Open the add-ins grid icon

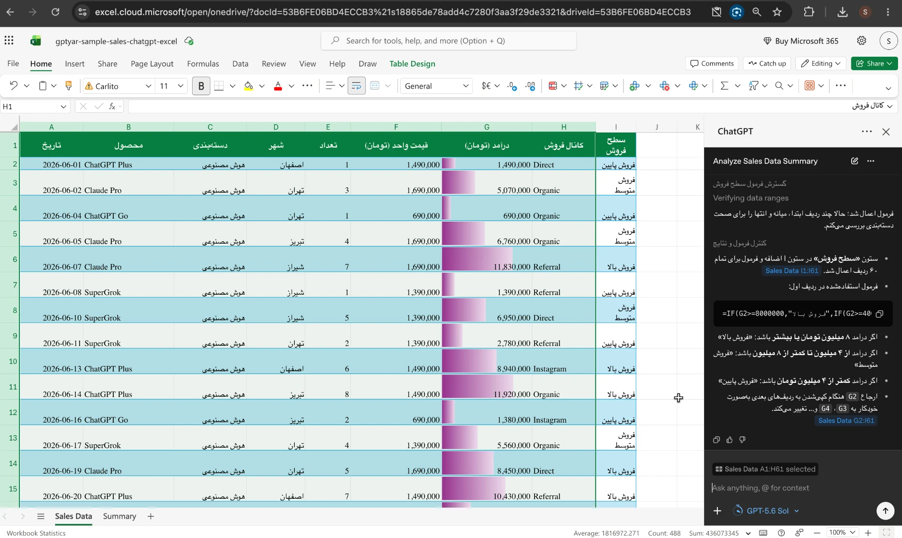809,86
